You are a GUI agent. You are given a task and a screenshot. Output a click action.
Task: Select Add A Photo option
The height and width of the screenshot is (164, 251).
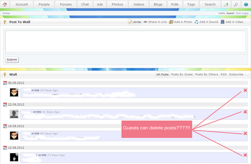pos(181,22)
